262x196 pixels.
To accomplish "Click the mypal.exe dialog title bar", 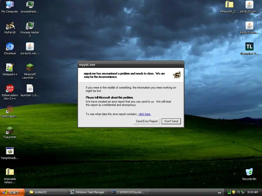I will coord(131,65).
